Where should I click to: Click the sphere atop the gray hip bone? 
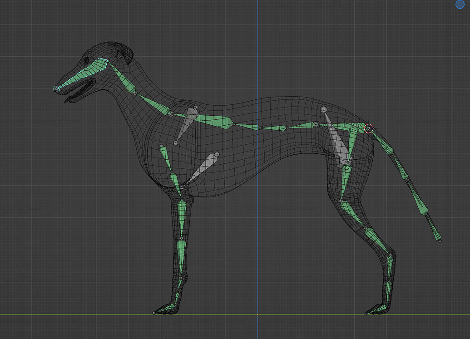[324, 109]
